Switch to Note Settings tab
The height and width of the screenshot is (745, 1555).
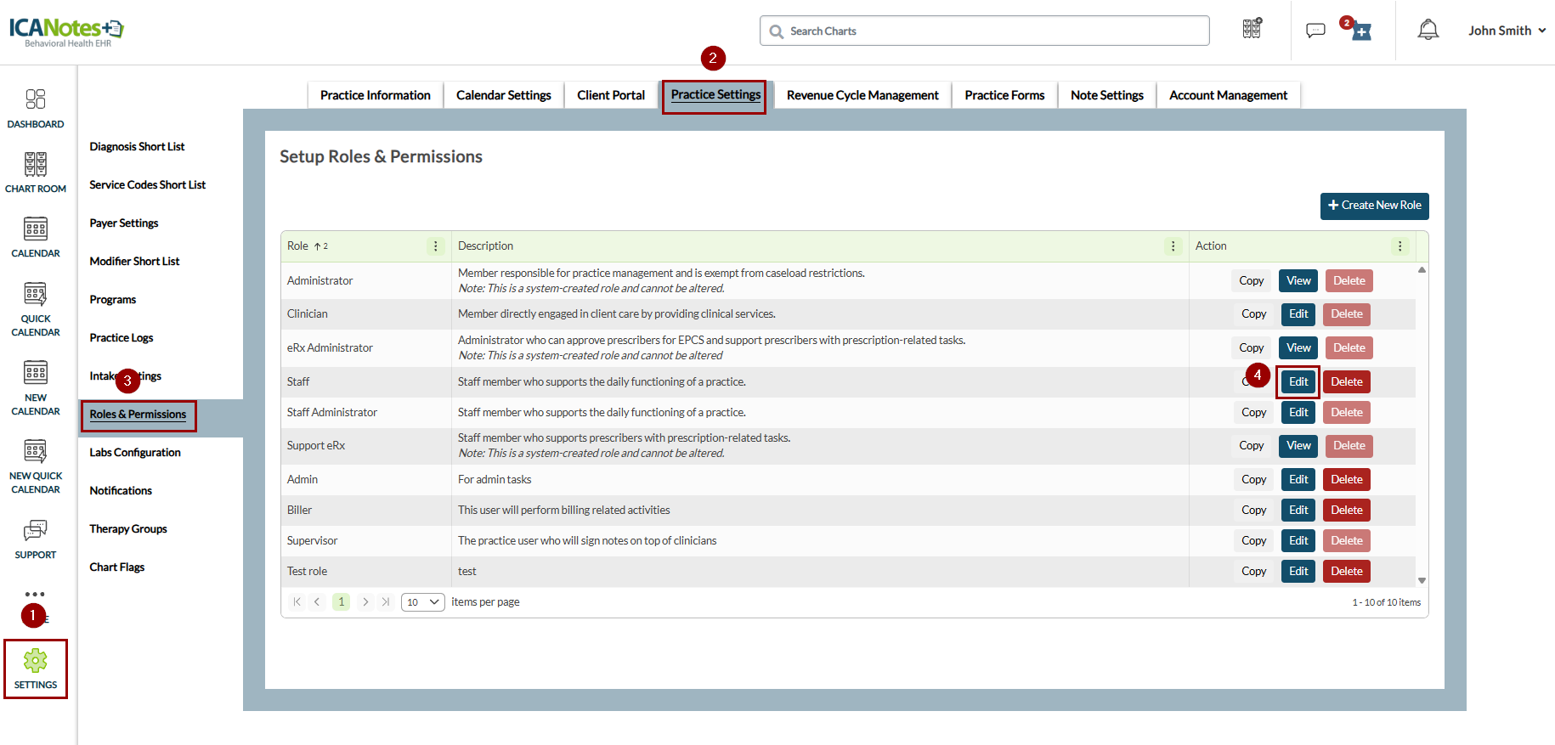(1106, 95)
